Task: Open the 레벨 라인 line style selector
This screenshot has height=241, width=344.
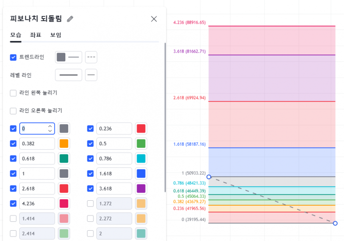Action: click(91, 75)
